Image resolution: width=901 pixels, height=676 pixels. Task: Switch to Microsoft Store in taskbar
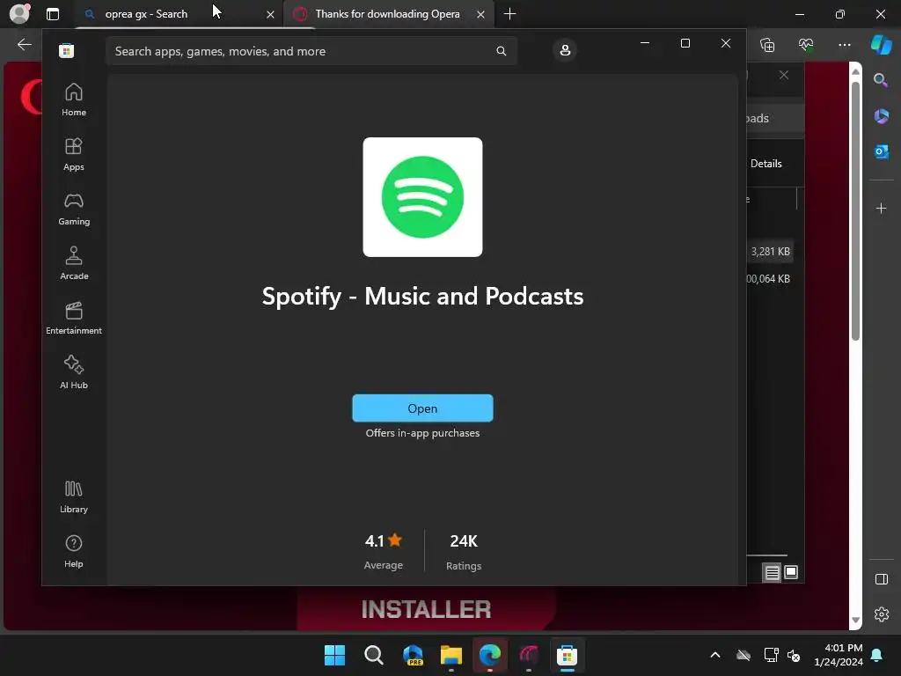tap(568, 655)
